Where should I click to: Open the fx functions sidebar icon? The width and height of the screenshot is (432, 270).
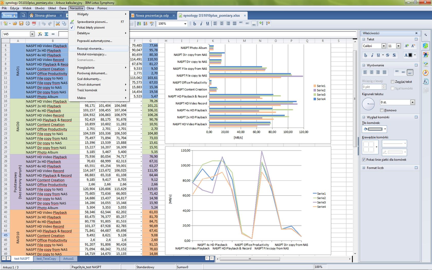point(426,82)
